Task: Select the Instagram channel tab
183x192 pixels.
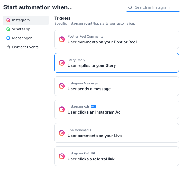Action: (26, 20)
